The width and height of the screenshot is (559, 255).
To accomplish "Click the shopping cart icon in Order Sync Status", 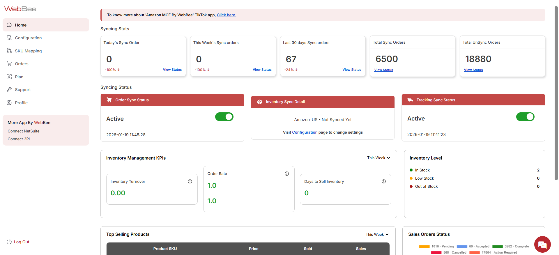I will pos(109,100).
